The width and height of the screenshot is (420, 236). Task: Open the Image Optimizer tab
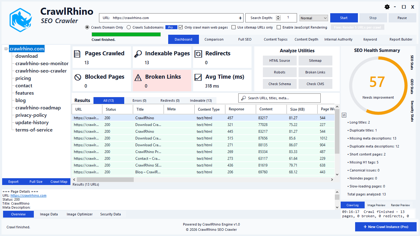click(x=79, y=214)
